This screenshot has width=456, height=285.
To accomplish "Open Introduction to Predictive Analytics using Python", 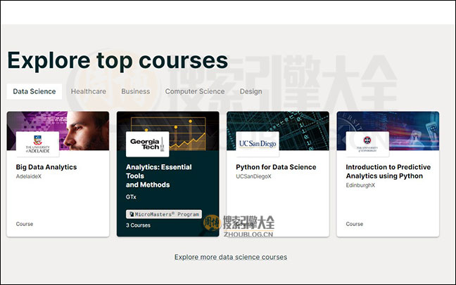I will 388,171.
